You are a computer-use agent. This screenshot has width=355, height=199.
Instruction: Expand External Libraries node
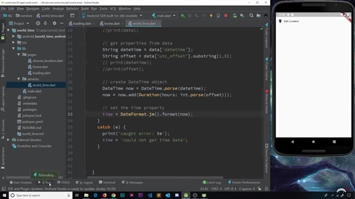point(8,140)
